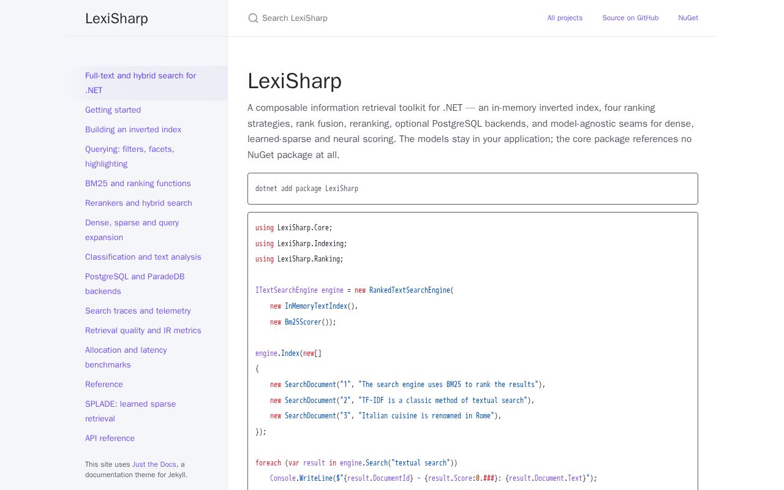The image size is (784, 490).
Task: Click the using LexiSharp.Ranking; line
Action: point(300,259)
